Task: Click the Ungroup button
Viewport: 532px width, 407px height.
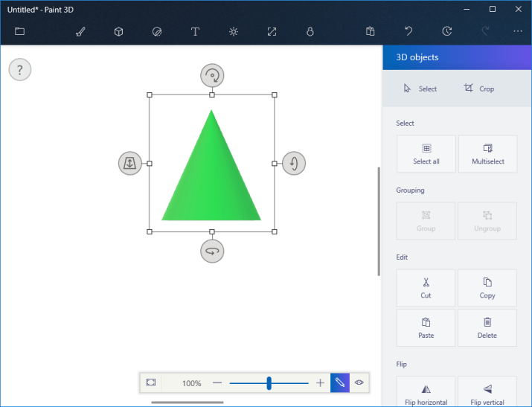Action: [x=487, y=221]
